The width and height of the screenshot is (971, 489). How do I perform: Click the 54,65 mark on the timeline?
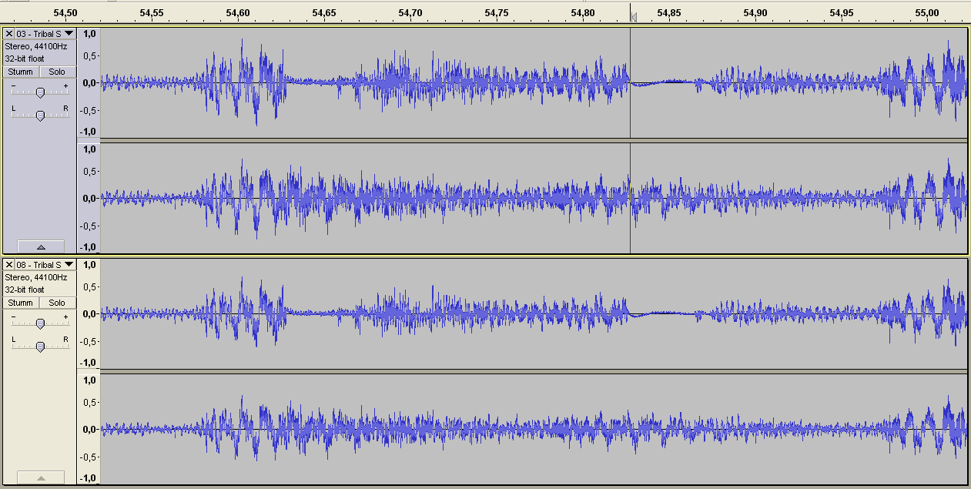tap(325, 13)
